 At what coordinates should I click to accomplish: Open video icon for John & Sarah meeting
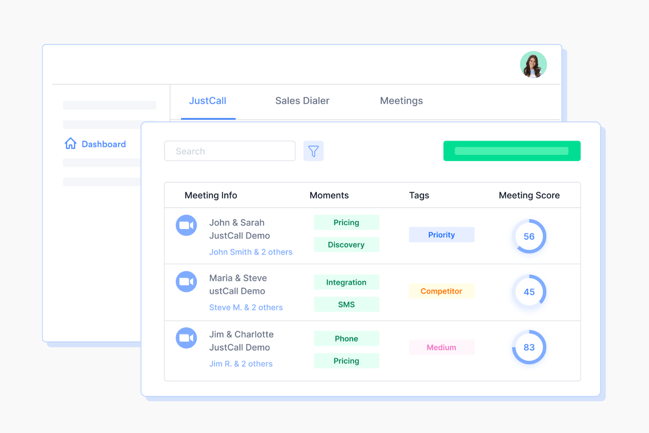pyautogui.click(x=186, y=225)
